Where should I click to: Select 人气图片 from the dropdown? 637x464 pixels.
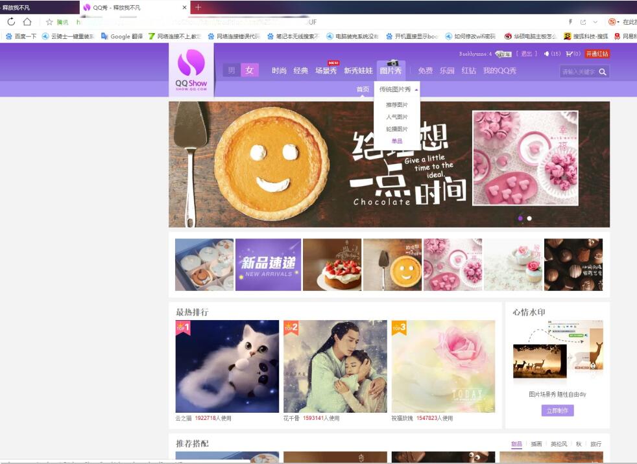point(397,117)
